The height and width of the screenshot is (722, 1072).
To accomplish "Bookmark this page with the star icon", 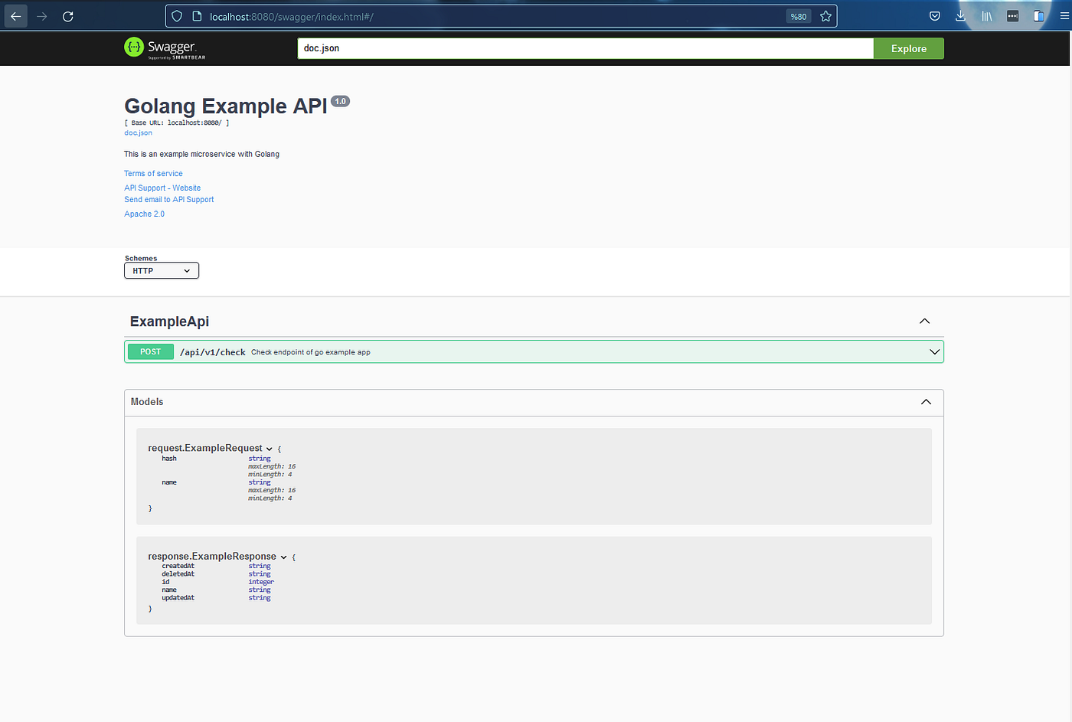I will click(825, 16).
